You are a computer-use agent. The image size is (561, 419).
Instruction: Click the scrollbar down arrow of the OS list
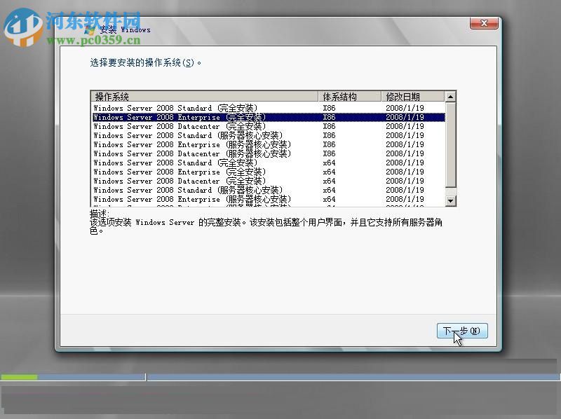click(451, 202)
